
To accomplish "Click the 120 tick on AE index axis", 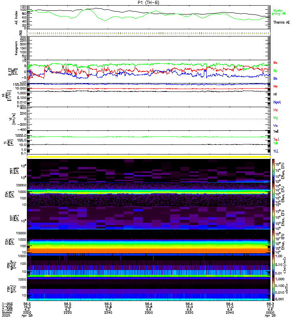I will tap(23, 6).
